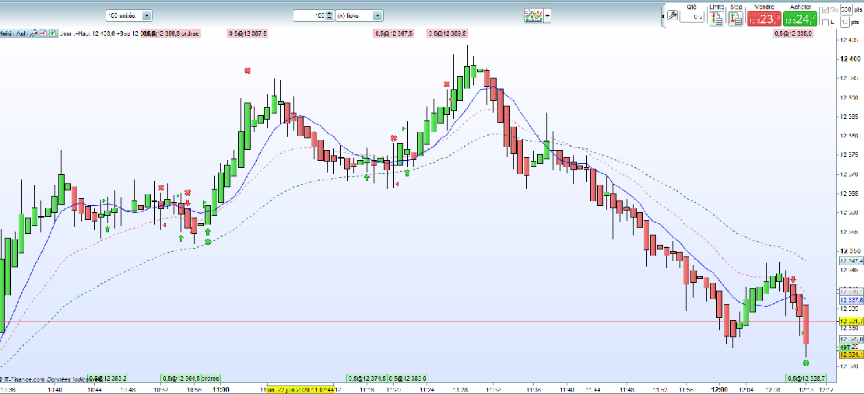Screen dimensions: 864x394
Task: Click the 0,5@12 367,5 pink order label
Action: (393, 33)
